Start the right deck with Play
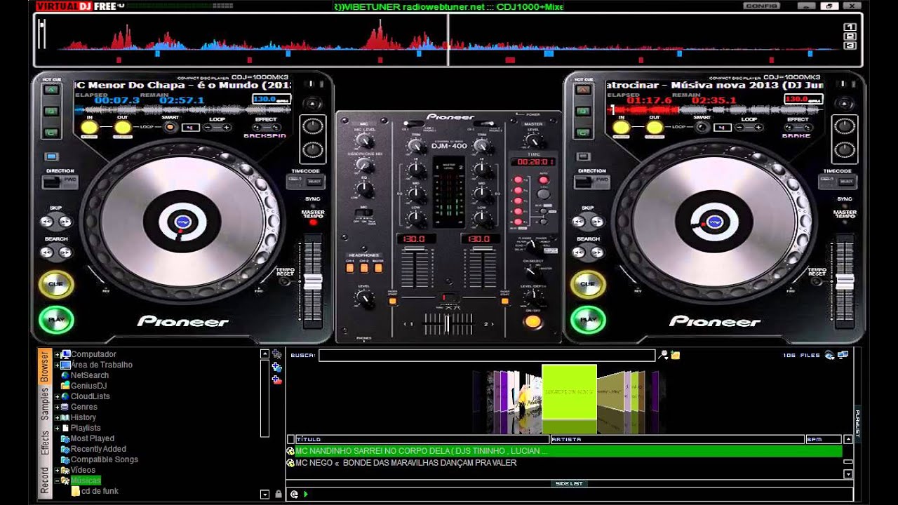 coord(588,320)
